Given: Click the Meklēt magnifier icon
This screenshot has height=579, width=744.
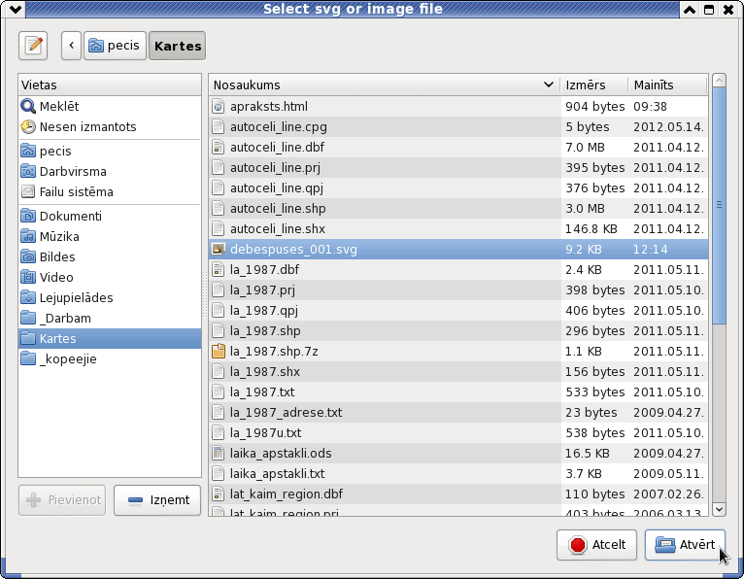Looking at the screenshot, I should (28, 106).
